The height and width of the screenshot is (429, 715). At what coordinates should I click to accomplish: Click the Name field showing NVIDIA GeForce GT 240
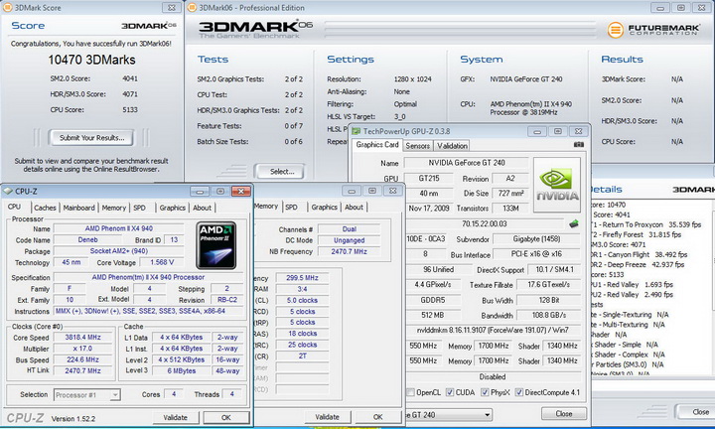(x=466, y=163)
